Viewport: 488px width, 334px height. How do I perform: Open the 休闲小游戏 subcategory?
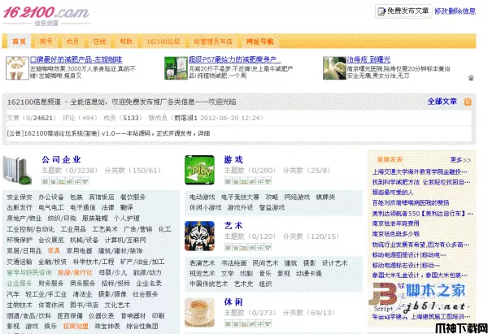coord(206,207)
